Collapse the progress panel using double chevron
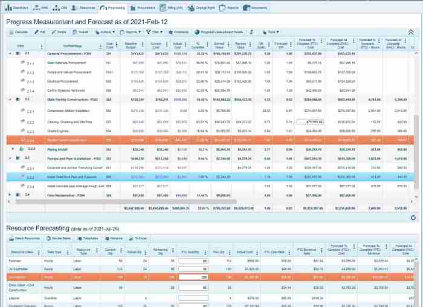The height and width of the screenshot is (307, 423). point(411,32)
